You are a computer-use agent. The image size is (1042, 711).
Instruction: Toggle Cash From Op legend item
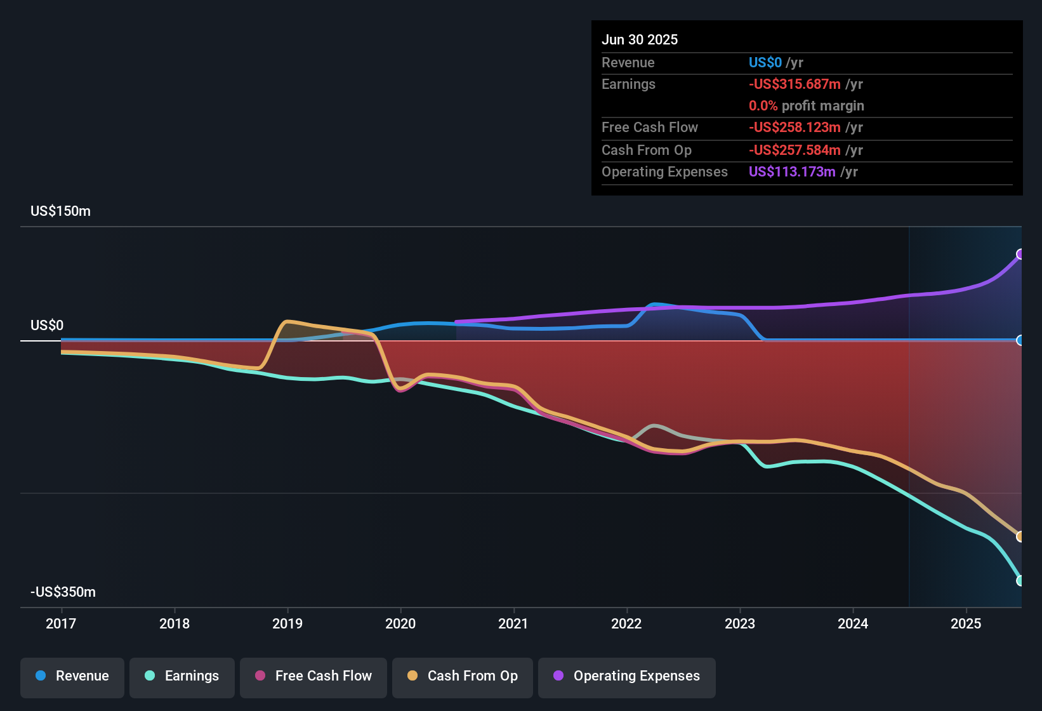pyautogui.click(x=462, y=677)
